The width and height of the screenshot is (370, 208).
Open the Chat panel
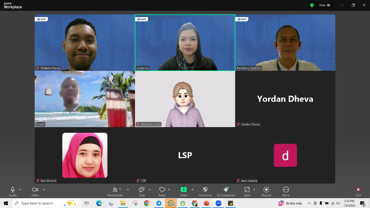pos(142,192)
